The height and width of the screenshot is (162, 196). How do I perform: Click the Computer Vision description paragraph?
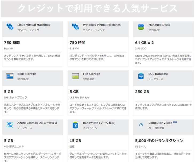pyautogui.click(x=163, y=156)
